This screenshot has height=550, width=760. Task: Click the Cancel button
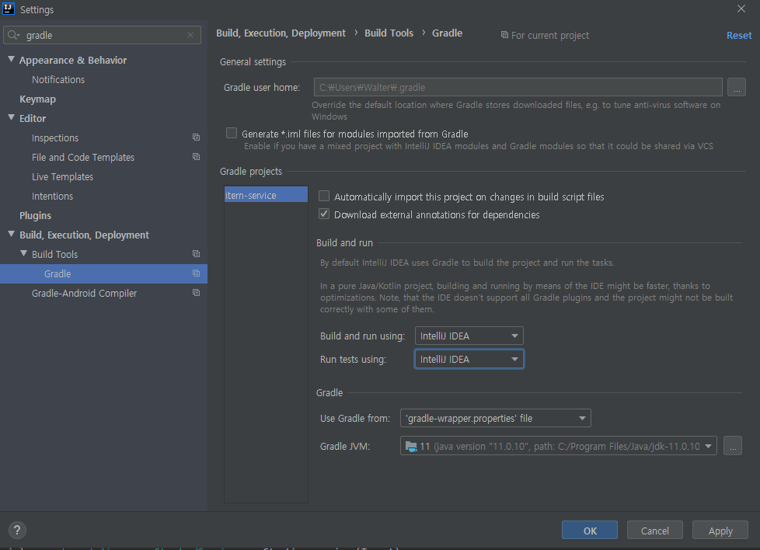pyautogui.click(x=654, y=530)
